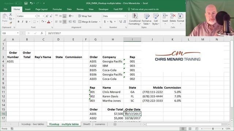234x131 pixels.
Task: Open the Name Box dropdown arrow
Action: pos(18,33)
